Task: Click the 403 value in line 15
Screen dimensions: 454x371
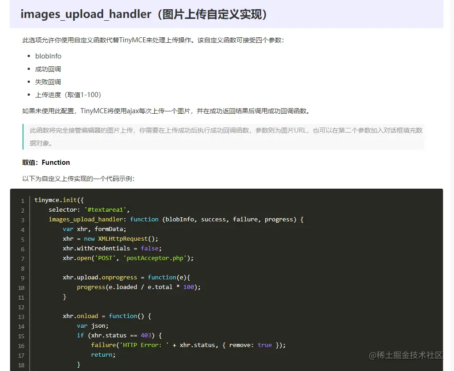Action: point(146,336)
